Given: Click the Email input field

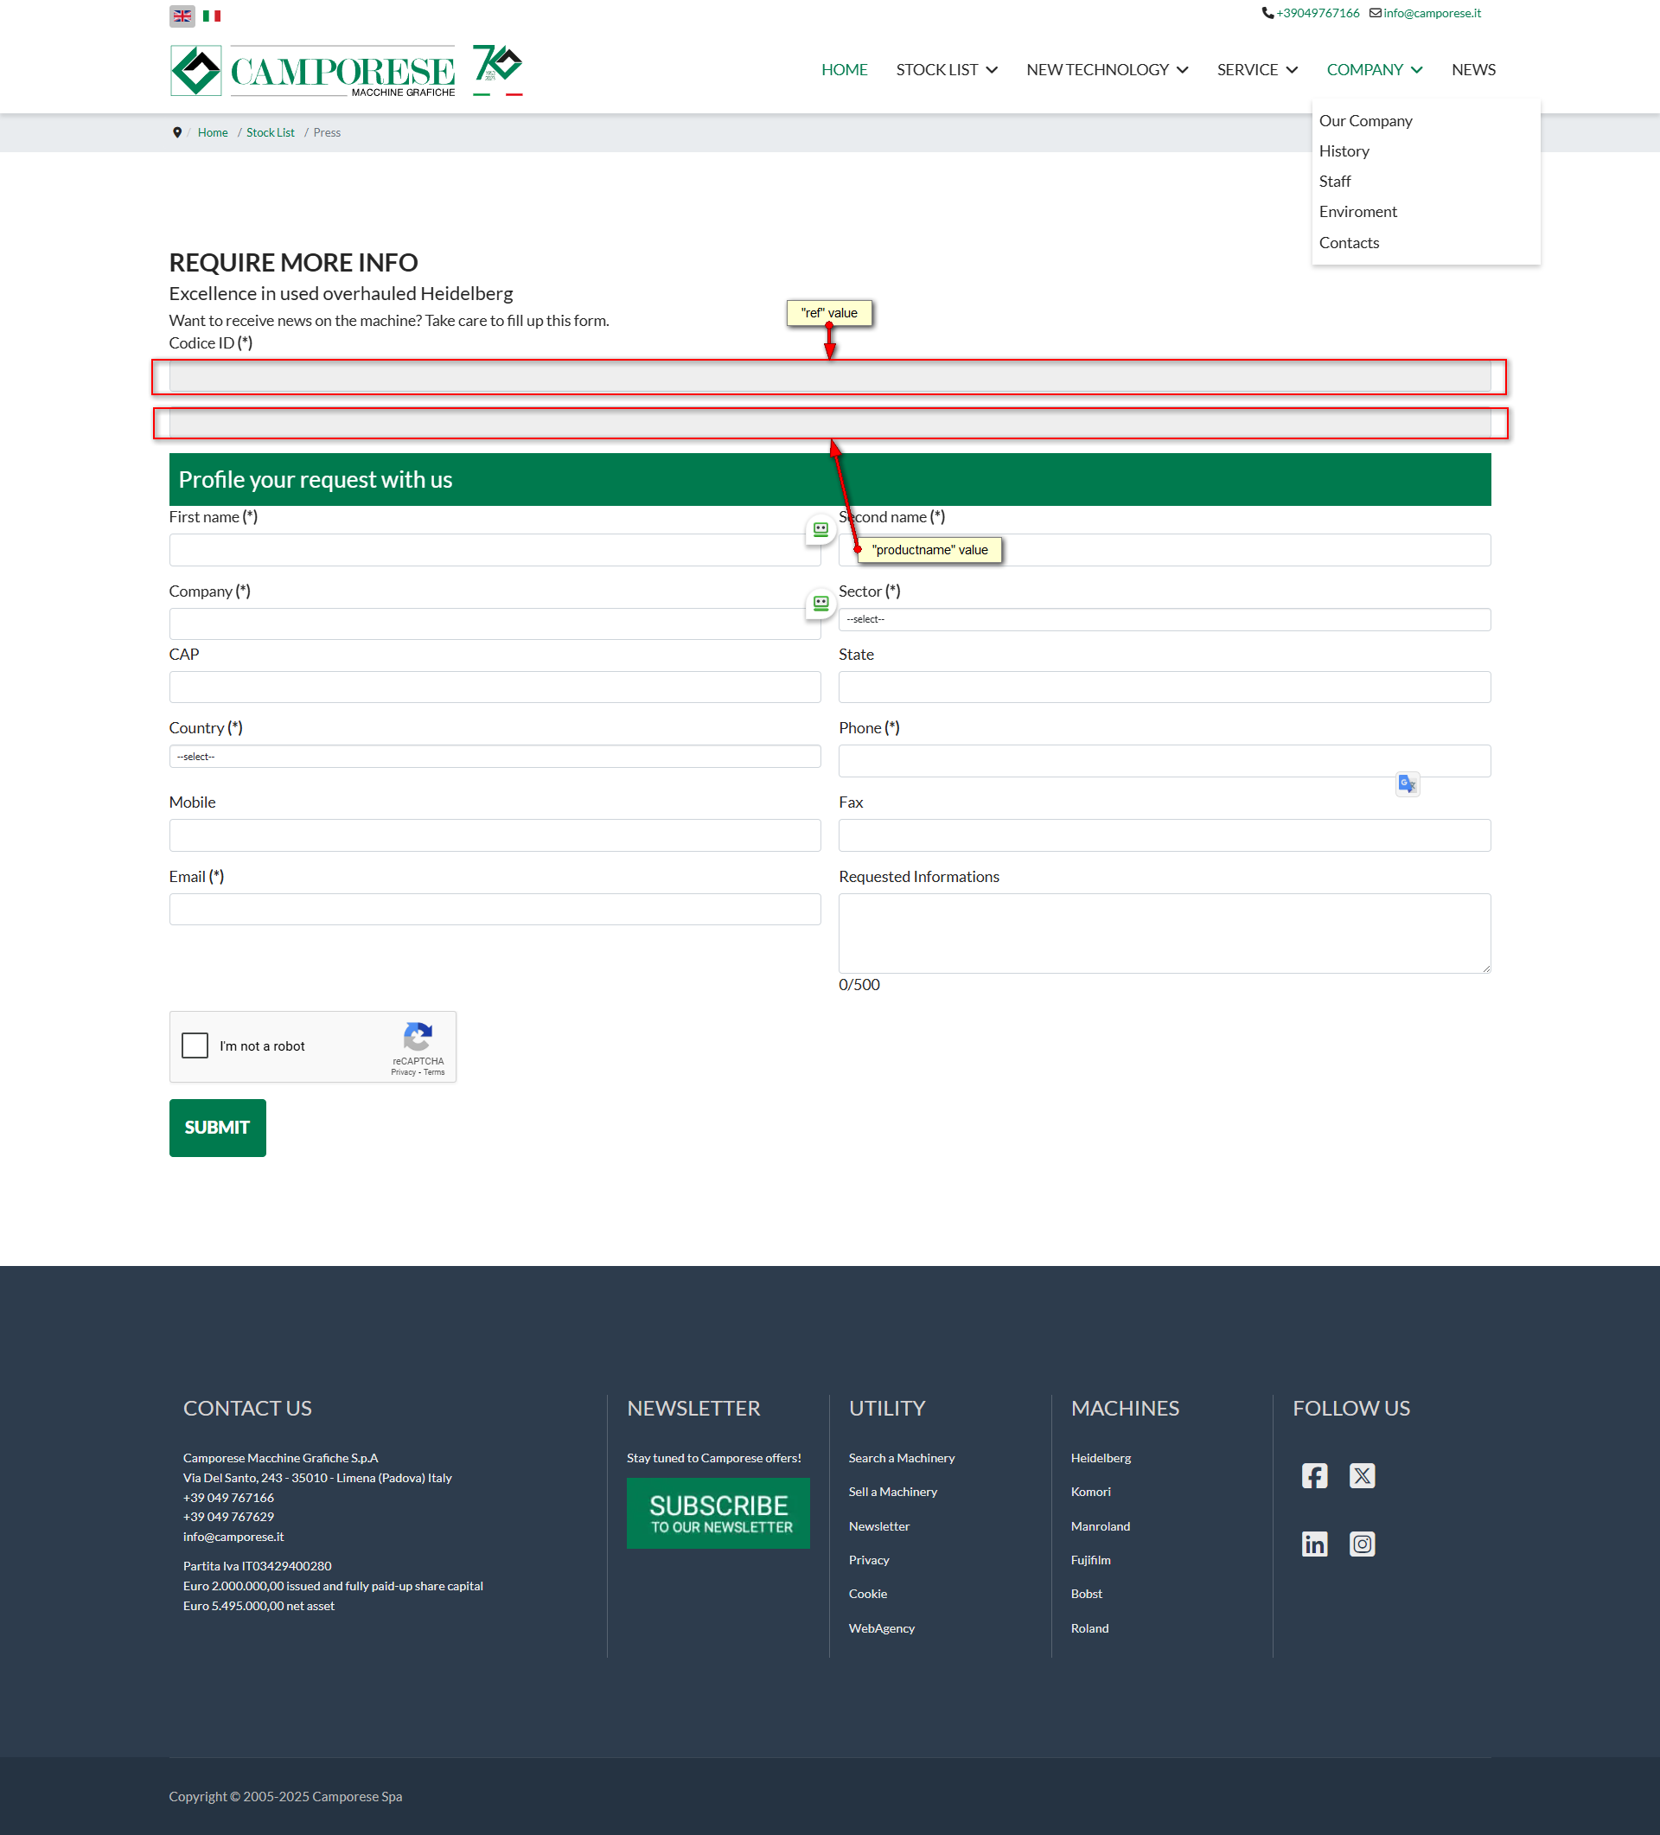Looking at the screenshot, I should tap(495, 910).
